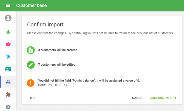Open the bar chart statistics section
The height and width of the screenshot is (111, 184).
(8, 32)
